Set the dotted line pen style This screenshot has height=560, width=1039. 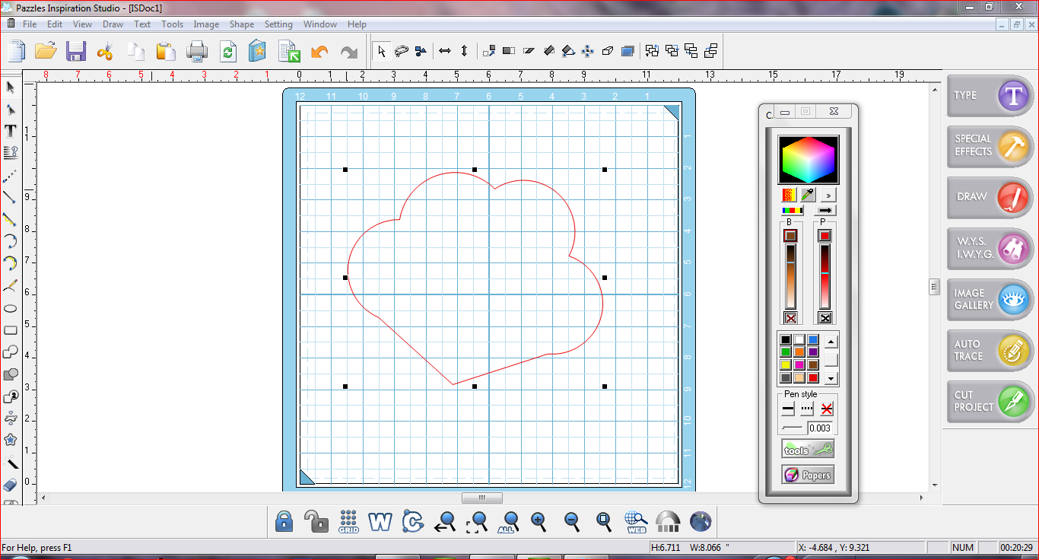click(x=807, y=409)
